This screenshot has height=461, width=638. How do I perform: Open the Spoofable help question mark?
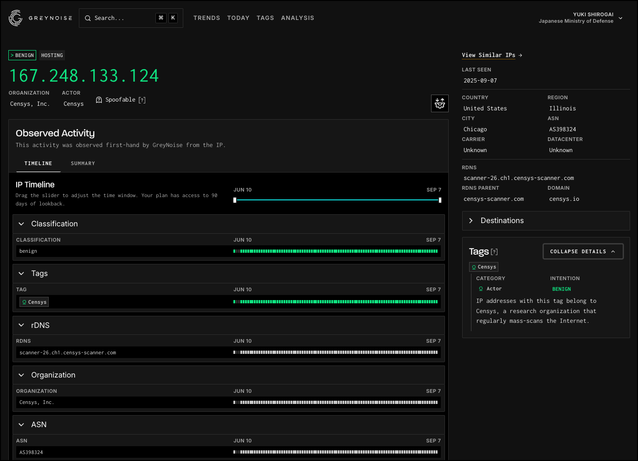tap(142, 100)
